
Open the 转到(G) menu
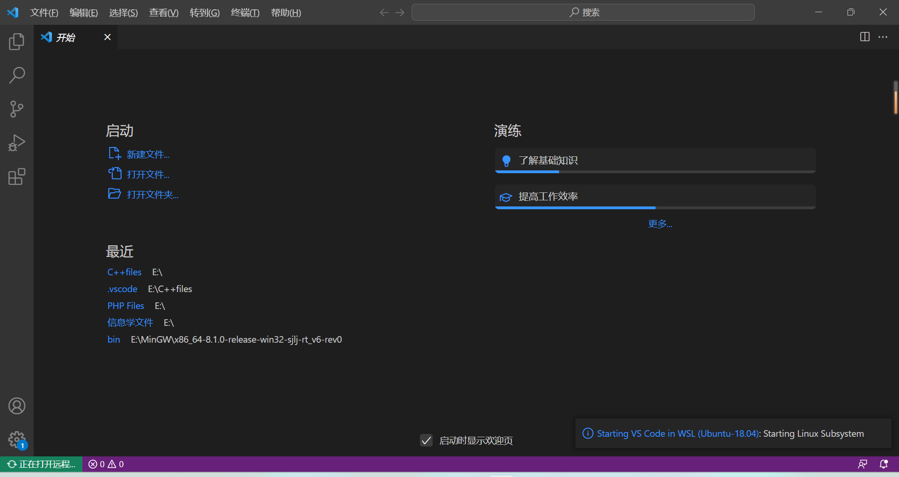tap(205, 13)
